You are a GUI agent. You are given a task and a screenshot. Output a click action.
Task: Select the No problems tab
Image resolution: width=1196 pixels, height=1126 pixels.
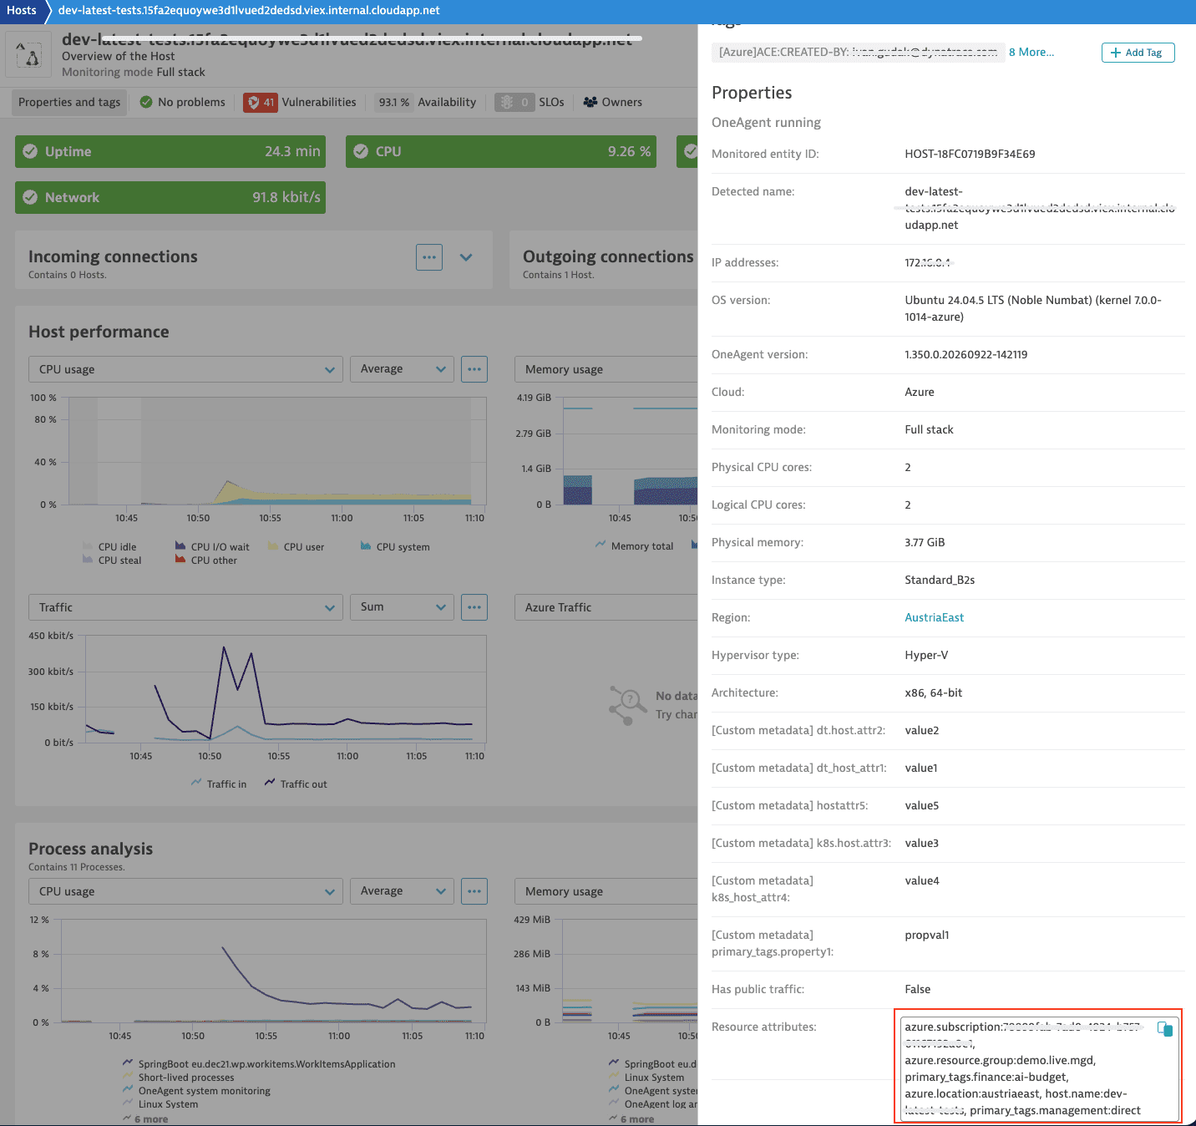(183, 102)
